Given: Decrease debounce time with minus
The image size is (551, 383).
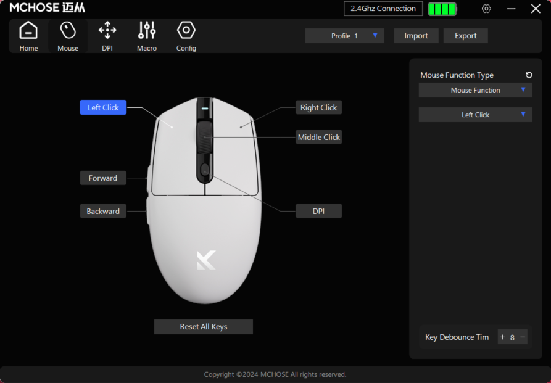Looking at the screenshot, I should [x=523, y=337].
